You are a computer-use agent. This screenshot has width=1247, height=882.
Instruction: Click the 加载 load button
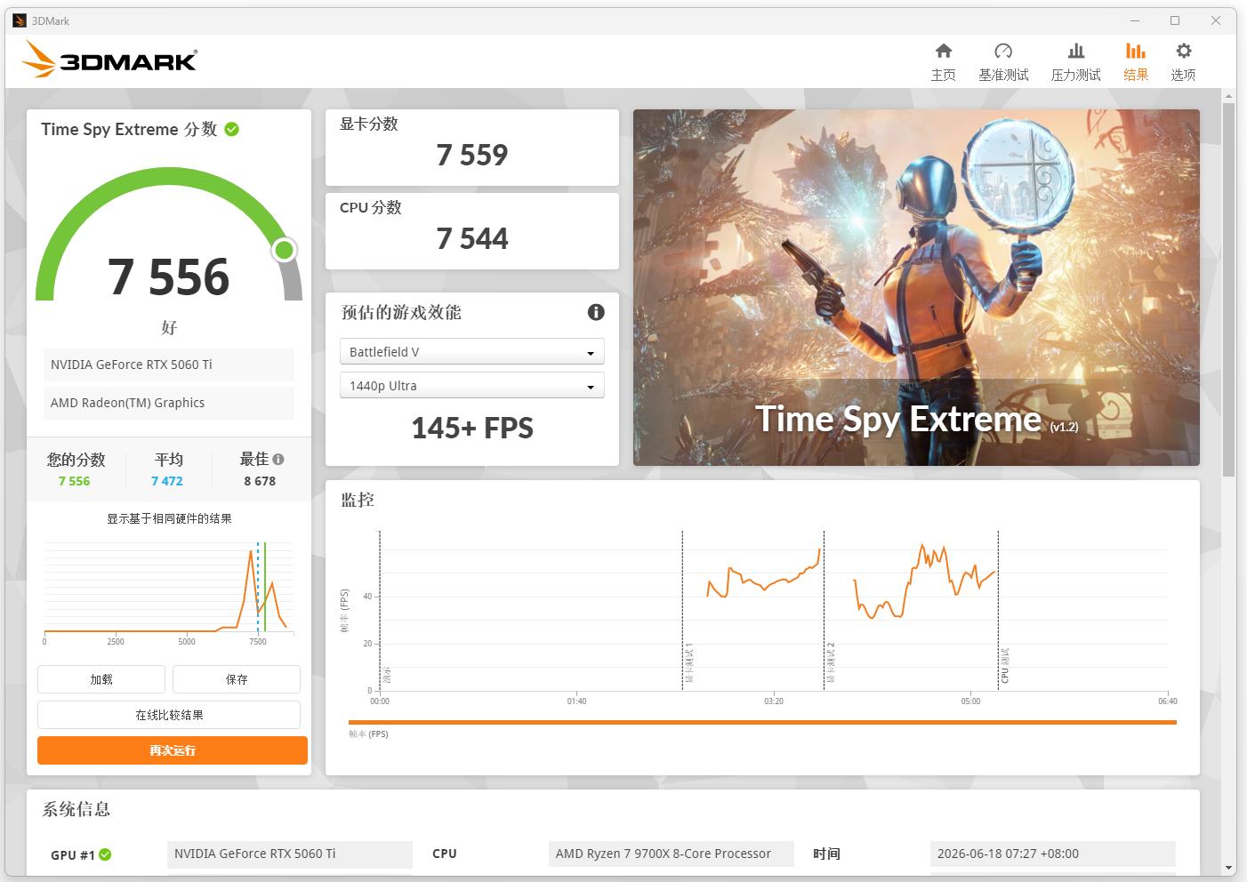[101, 679]
